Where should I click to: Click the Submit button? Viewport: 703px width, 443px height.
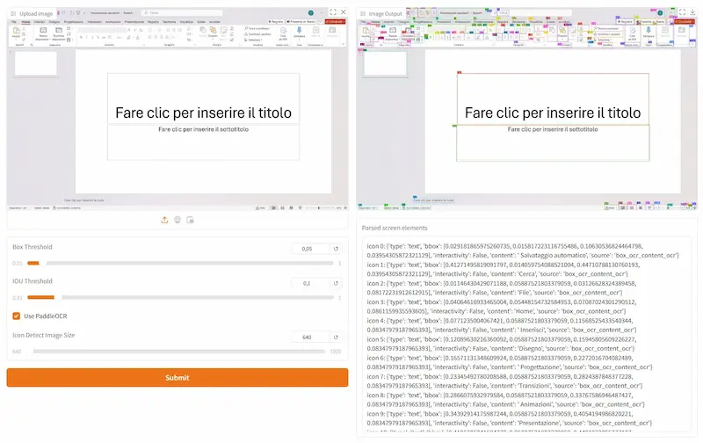178,378
